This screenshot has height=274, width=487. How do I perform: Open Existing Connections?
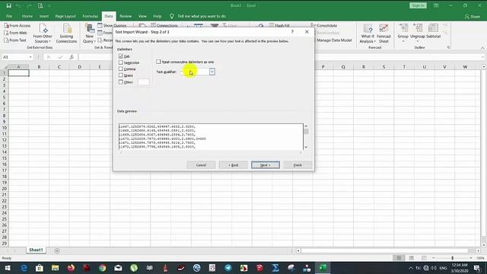tap(66, 33)
